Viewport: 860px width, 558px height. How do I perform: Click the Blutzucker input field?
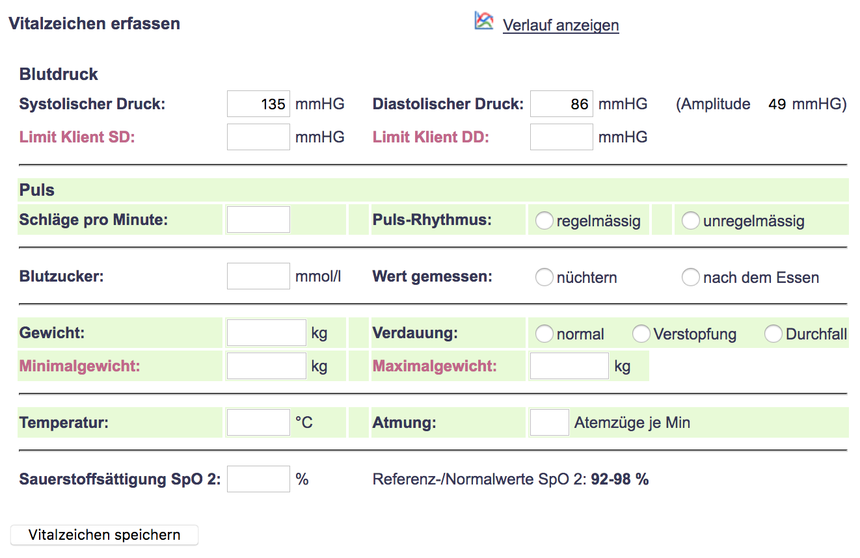258,276
